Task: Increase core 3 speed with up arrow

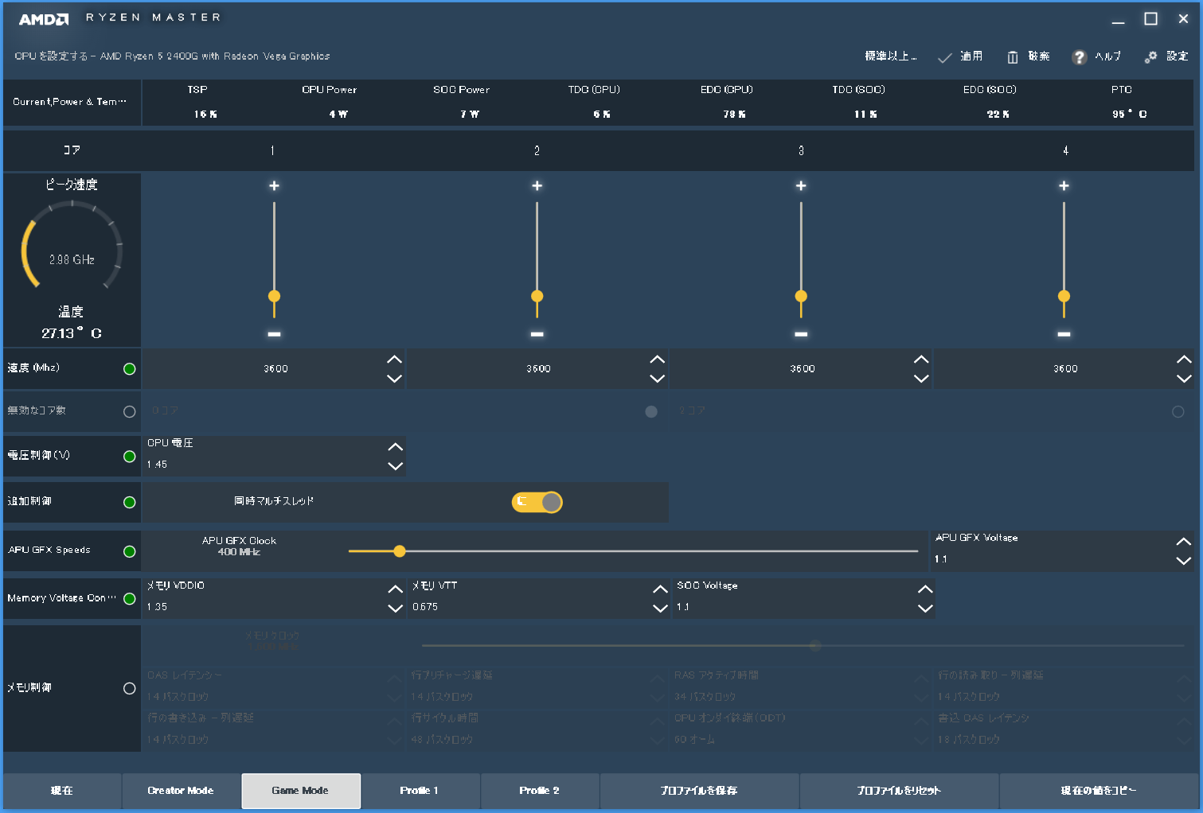Action: (921, 360)
